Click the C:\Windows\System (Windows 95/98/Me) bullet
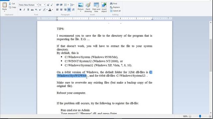The height and width of the screenshot is (119, 213). 92,57
